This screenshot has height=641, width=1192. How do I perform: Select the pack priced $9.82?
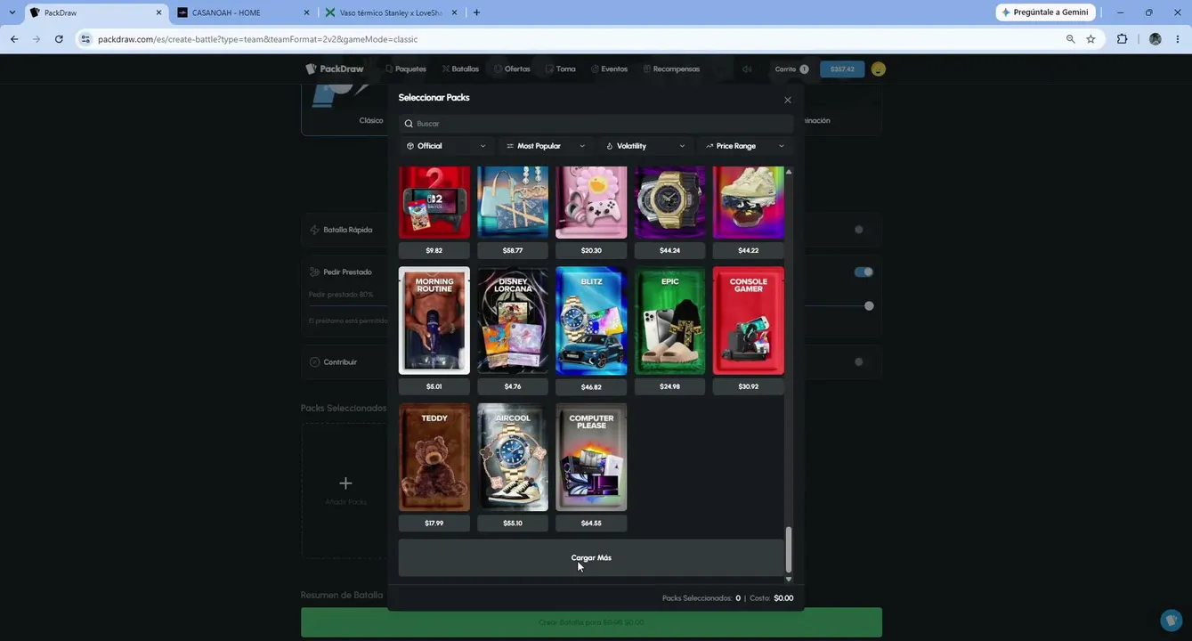(x=434, y=202)
